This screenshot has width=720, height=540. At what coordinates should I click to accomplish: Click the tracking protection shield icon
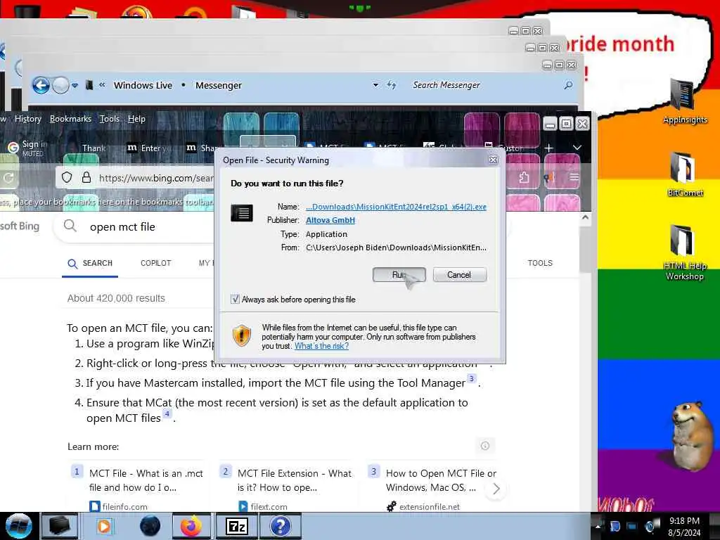(x=67, y=178)
